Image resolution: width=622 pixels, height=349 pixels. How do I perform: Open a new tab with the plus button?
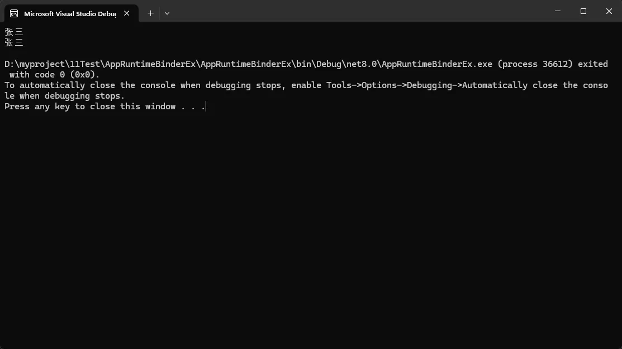(150, 13)
